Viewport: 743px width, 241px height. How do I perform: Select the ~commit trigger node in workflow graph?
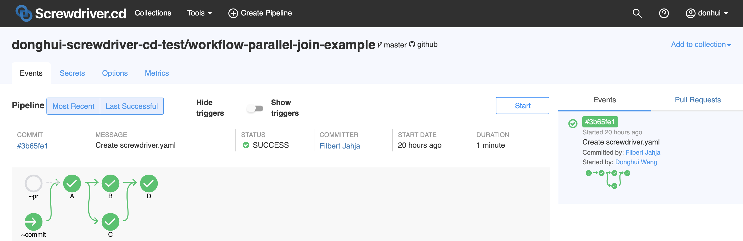[x=33, y=222]
